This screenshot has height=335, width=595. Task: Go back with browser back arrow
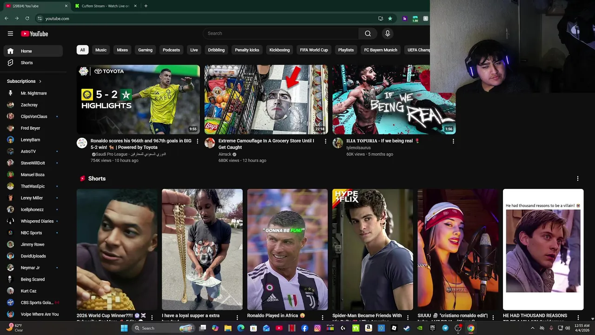[x=6, y=19]
